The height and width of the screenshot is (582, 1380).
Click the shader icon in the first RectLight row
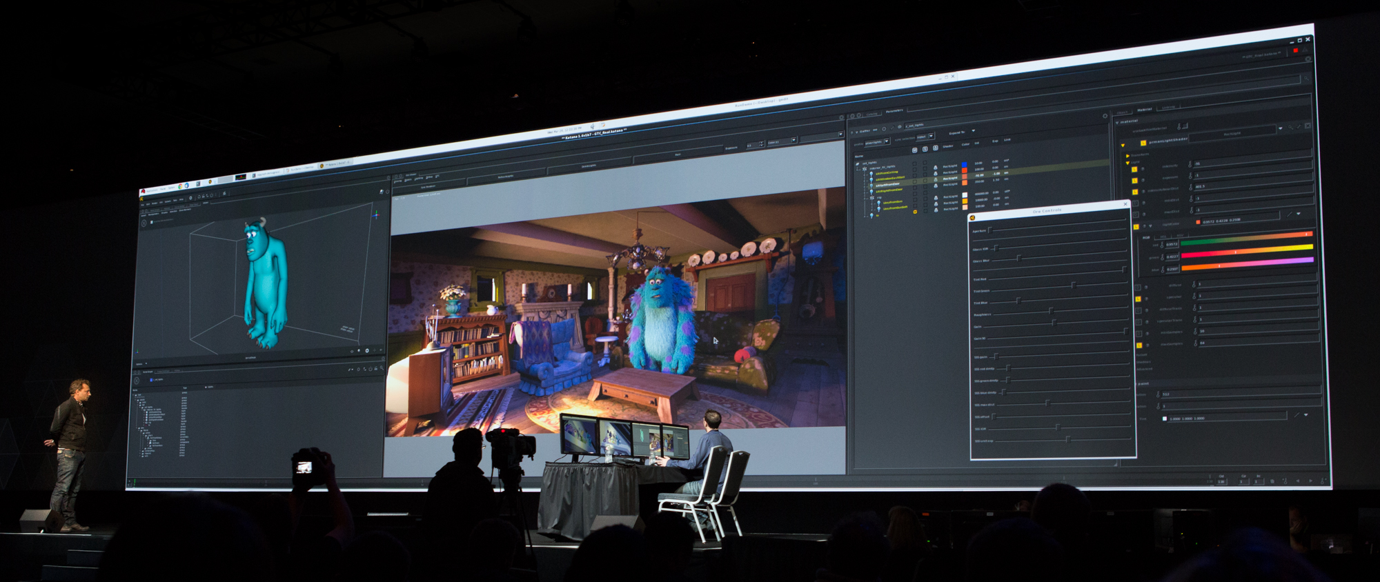(x=936, y=168)
